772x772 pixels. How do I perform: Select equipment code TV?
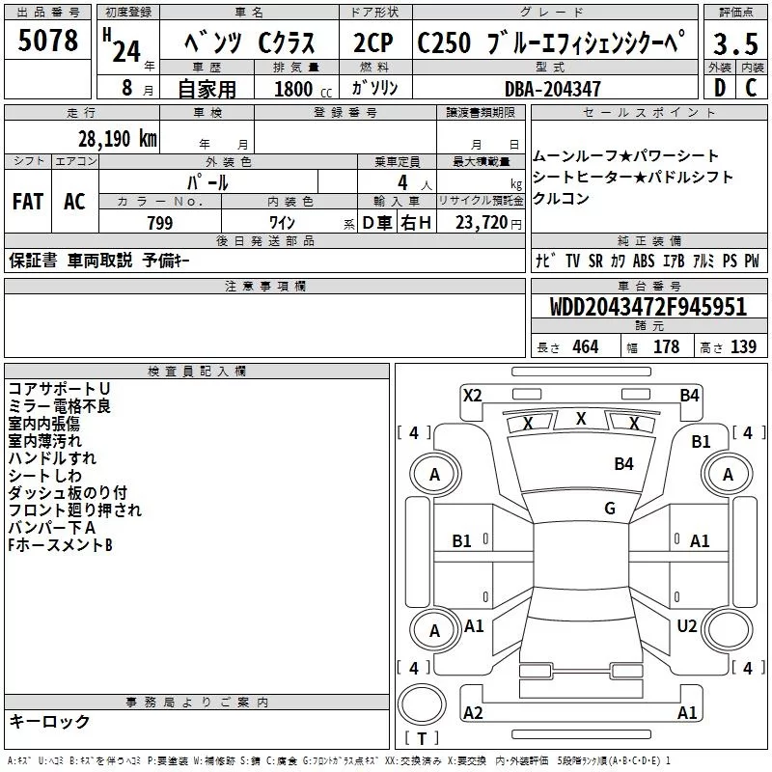tap(572, 261)
